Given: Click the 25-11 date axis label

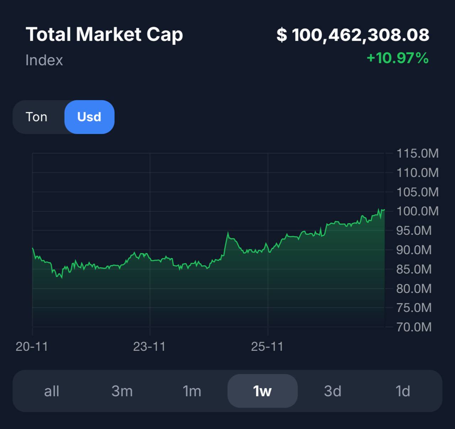Looking at the screenshot, I should tap(267, 346).
